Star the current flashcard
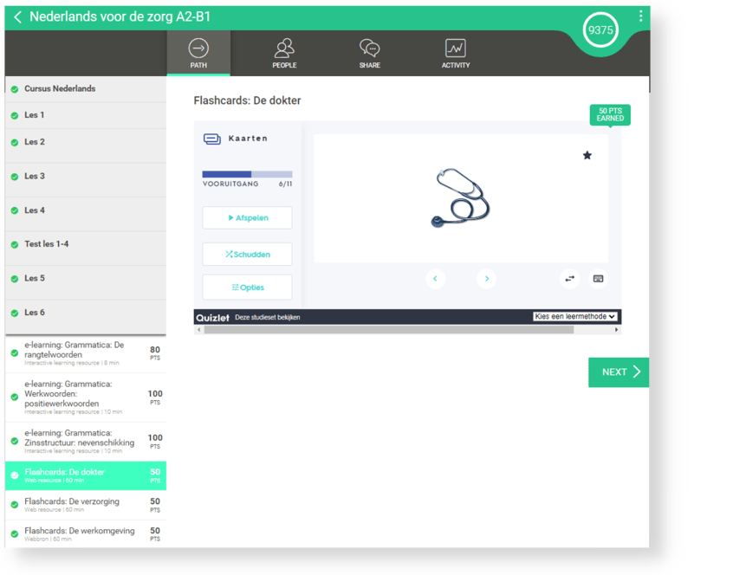 click(x=587, y=156)
